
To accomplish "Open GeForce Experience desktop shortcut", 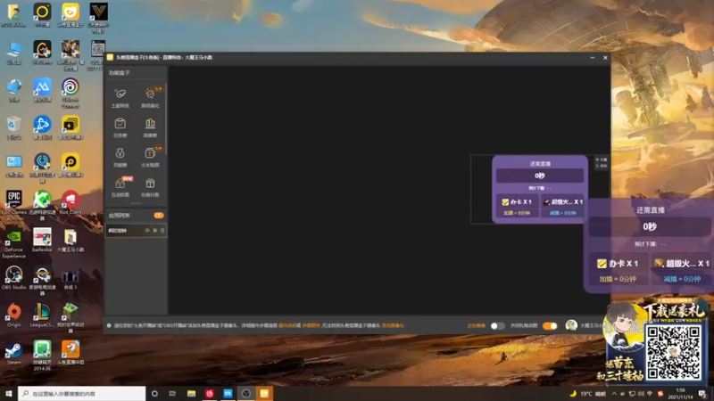I will (13, 243).
